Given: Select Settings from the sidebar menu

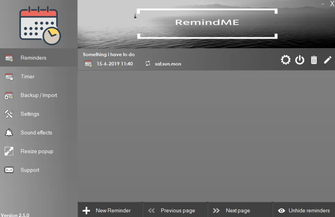Looking at the screenshot, I should 30,114.
